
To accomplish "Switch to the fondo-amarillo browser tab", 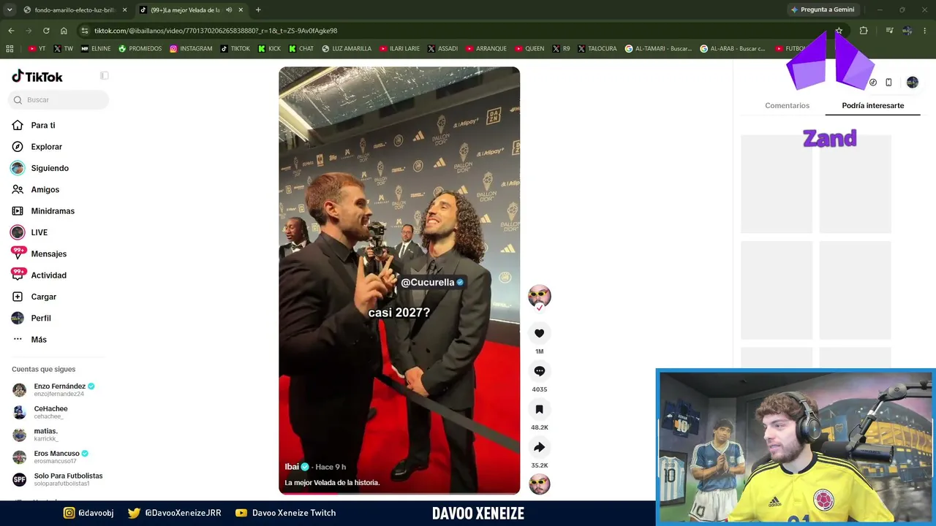I will click(x=75, y=10).
